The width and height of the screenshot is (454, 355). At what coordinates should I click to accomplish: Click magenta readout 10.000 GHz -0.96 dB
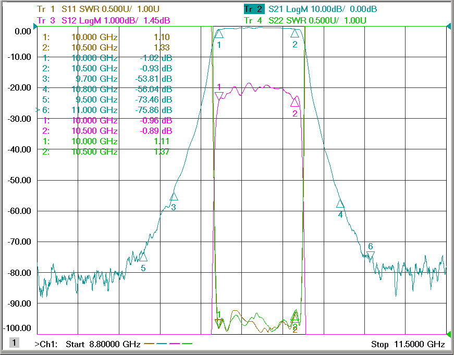[107, 121]
